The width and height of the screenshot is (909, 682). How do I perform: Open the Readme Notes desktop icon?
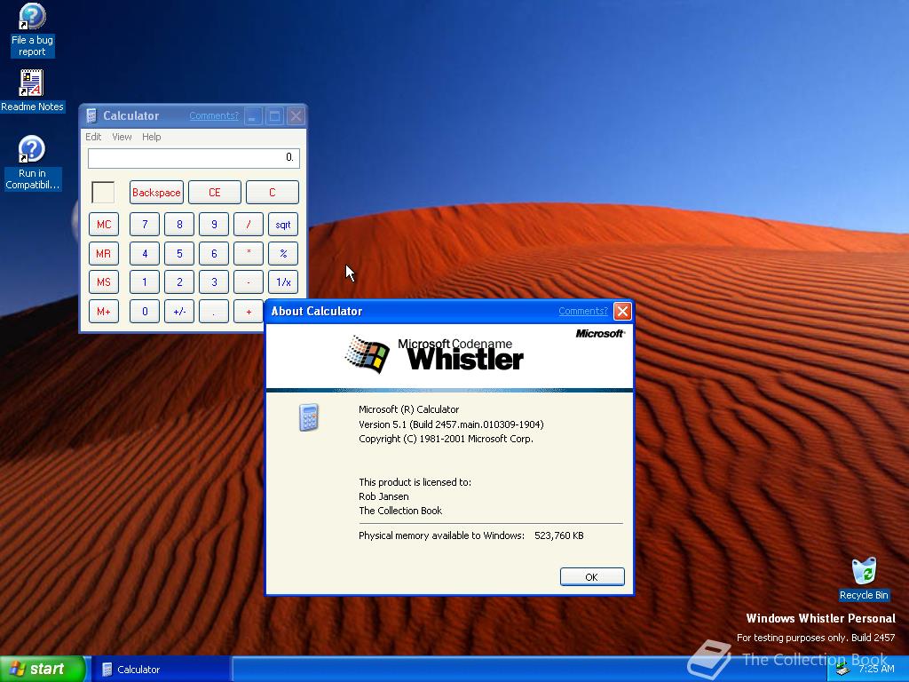32,91
